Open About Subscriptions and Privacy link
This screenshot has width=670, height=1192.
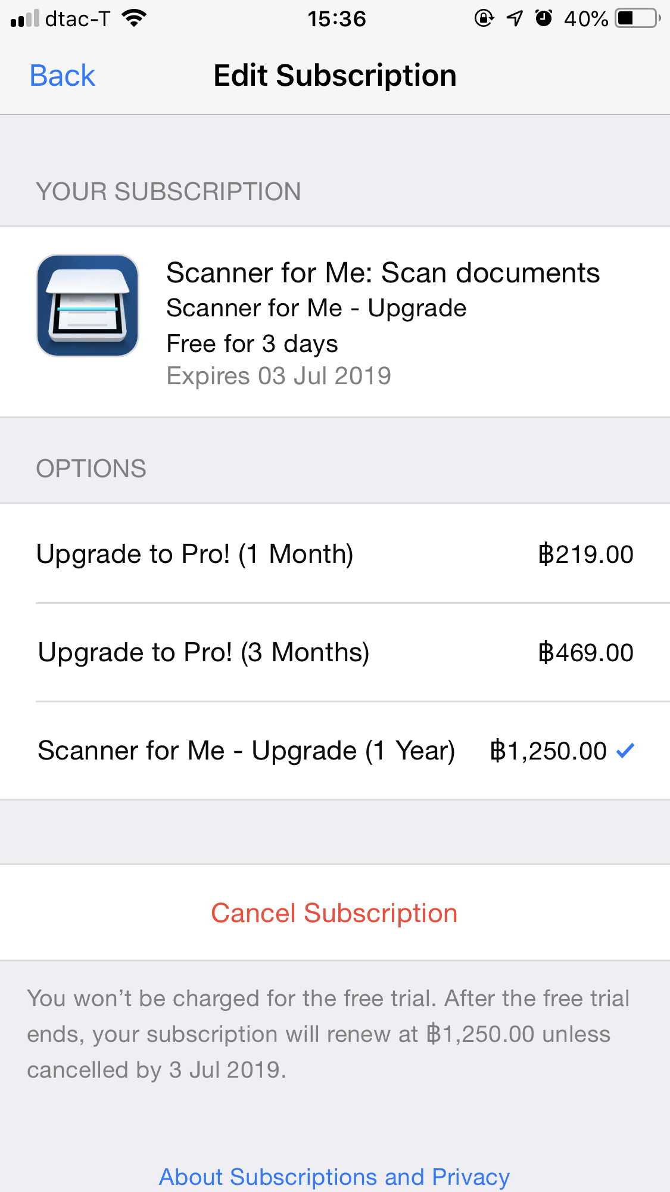point(334,1177)
